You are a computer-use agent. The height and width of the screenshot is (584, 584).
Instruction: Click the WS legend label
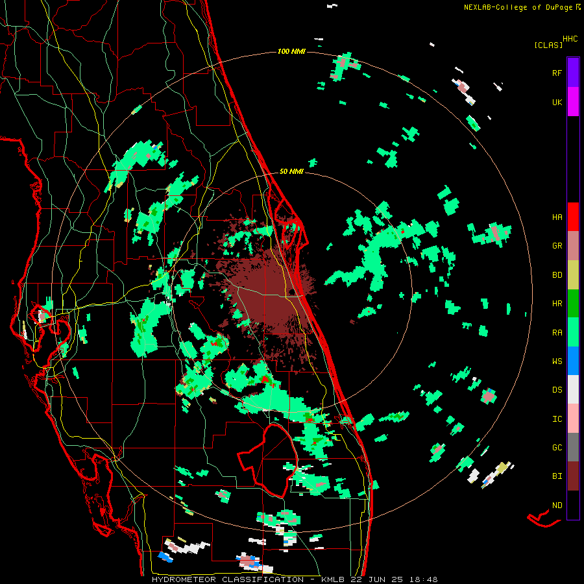[x=557, y=361]
